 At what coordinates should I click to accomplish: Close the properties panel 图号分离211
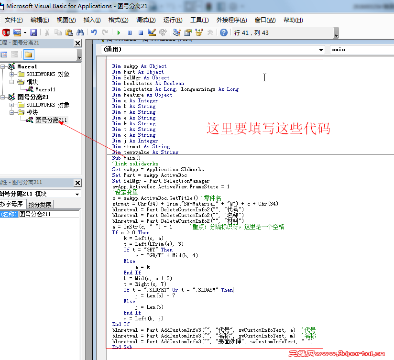tap(78, 183)
